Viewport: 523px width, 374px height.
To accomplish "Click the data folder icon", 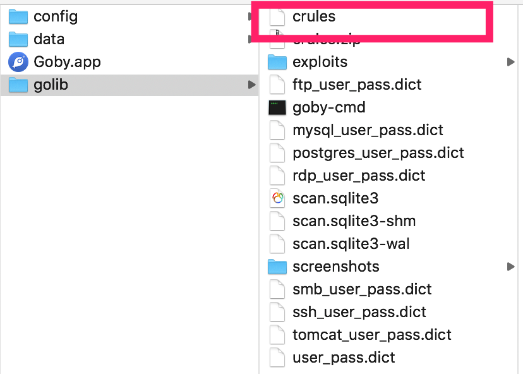I will click(x=18, y=39).
